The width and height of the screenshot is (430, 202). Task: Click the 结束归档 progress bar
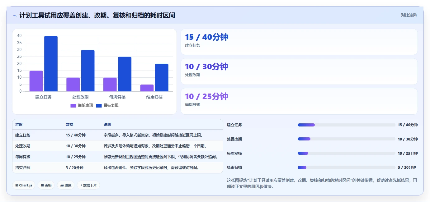347,168
